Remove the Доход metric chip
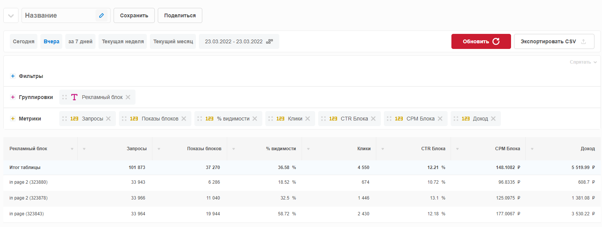This screenshot has height=227, width=602. pos(493,119)
